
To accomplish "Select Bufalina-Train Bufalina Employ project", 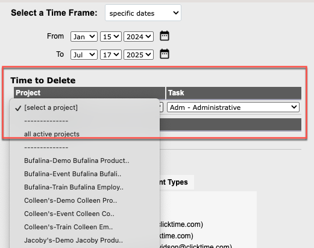I will coord(84,187).
